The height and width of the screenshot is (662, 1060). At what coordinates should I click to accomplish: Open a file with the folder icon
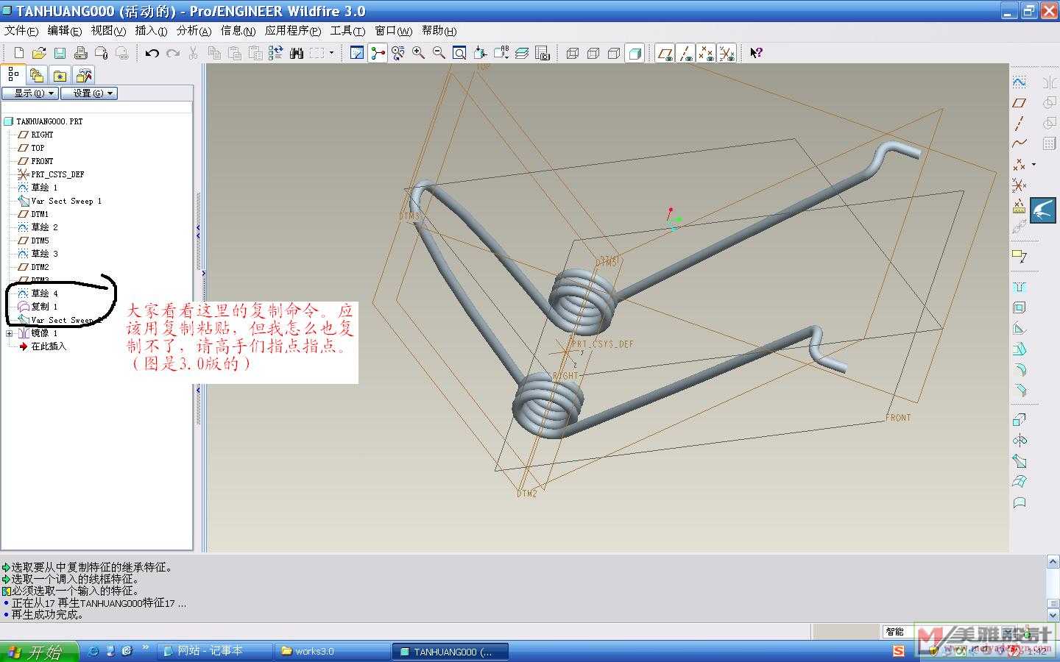40,53
